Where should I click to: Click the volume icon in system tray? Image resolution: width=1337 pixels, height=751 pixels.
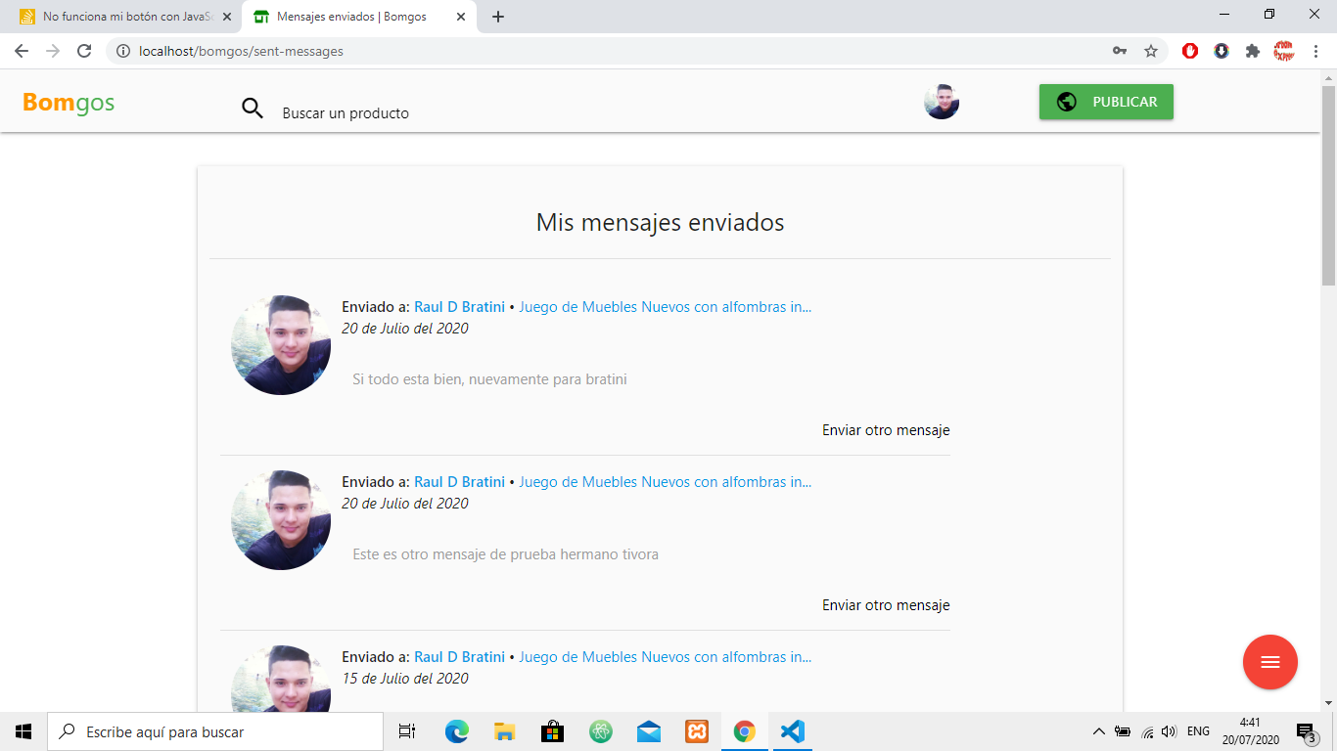click(x=1169, y=731)
